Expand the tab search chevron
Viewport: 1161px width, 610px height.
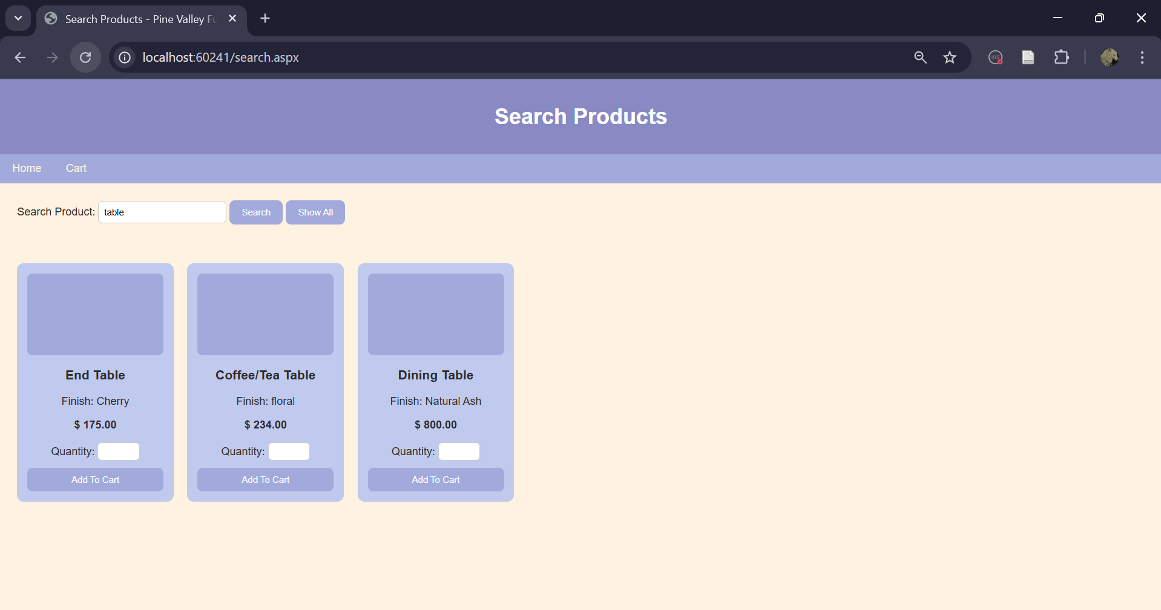18,18
